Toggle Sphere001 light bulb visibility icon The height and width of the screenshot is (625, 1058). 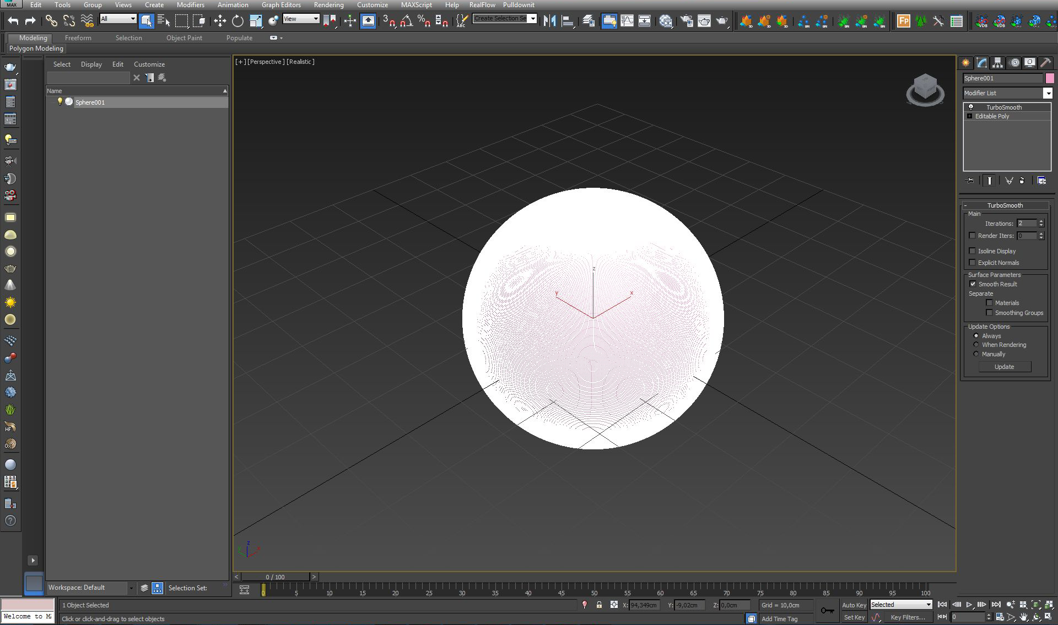(x=60, y=101)
